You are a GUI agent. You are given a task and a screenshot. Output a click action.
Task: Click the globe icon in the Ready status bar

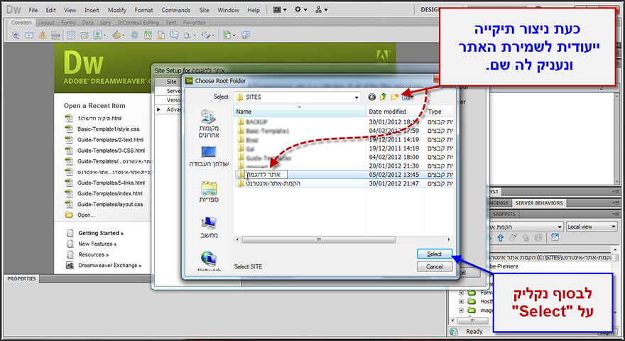coord(454,332)
